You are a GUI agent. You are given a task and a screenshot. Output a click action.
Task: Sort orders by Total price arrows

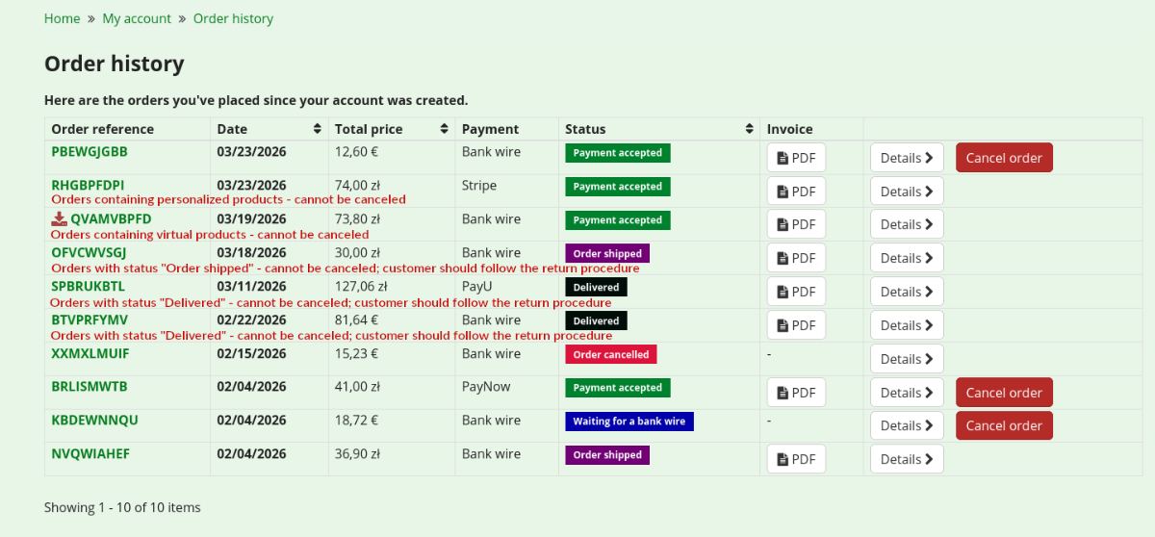[445, 129]
